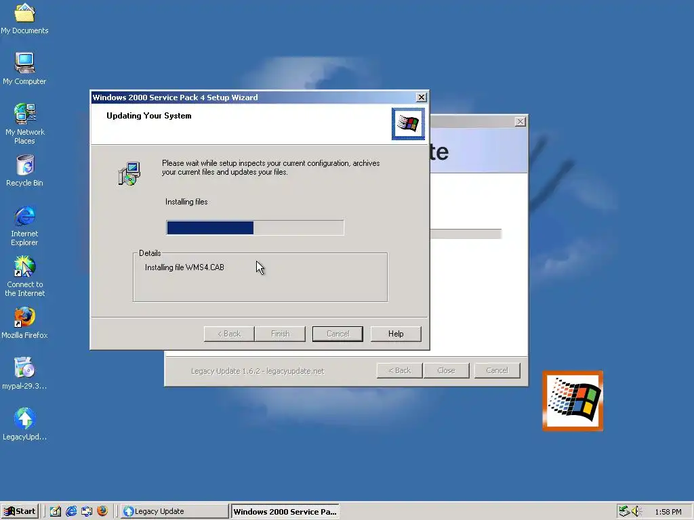Open the Start menu
694x520 pixels.
20,511
